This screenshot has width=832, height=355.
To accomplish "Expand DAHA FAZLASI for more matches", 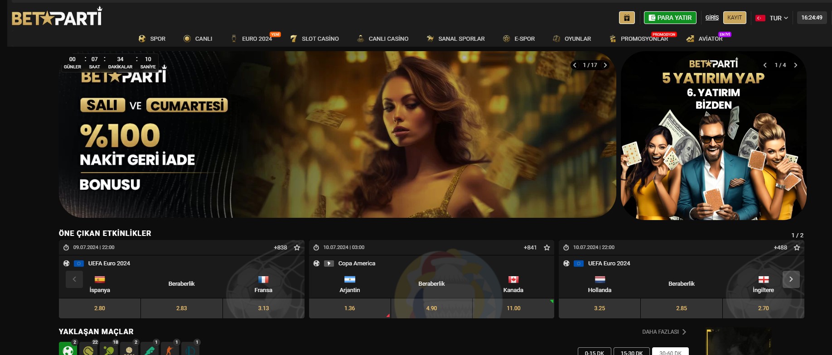I will click(x=664, y=332).
